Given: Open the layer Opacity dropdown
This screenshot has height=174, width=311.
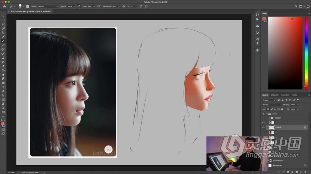Looking at the screenshot, I should click(297, 105).
